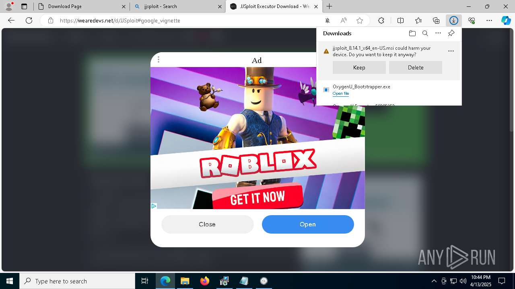Show hidden system tray icons

(434, 281)
